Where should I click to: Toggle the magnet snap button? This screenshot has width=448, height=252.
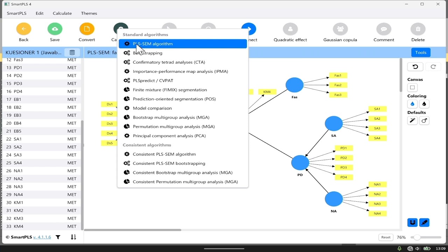pyautogui.click(x=413, y=222)
